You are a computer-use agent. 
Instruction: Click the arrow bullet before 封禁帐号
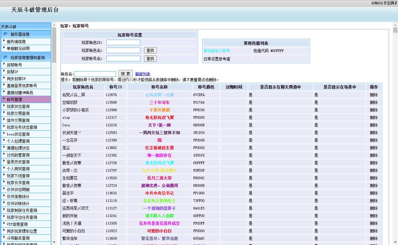point(4,64)
